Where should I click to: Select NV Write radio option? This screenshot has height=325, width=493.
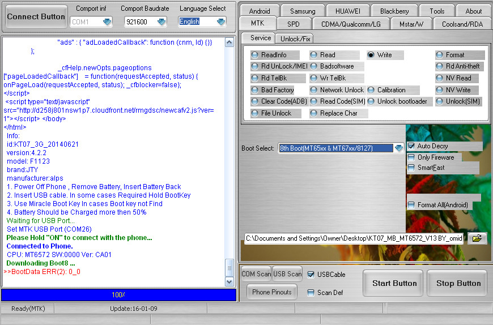[x=457, y=90]
